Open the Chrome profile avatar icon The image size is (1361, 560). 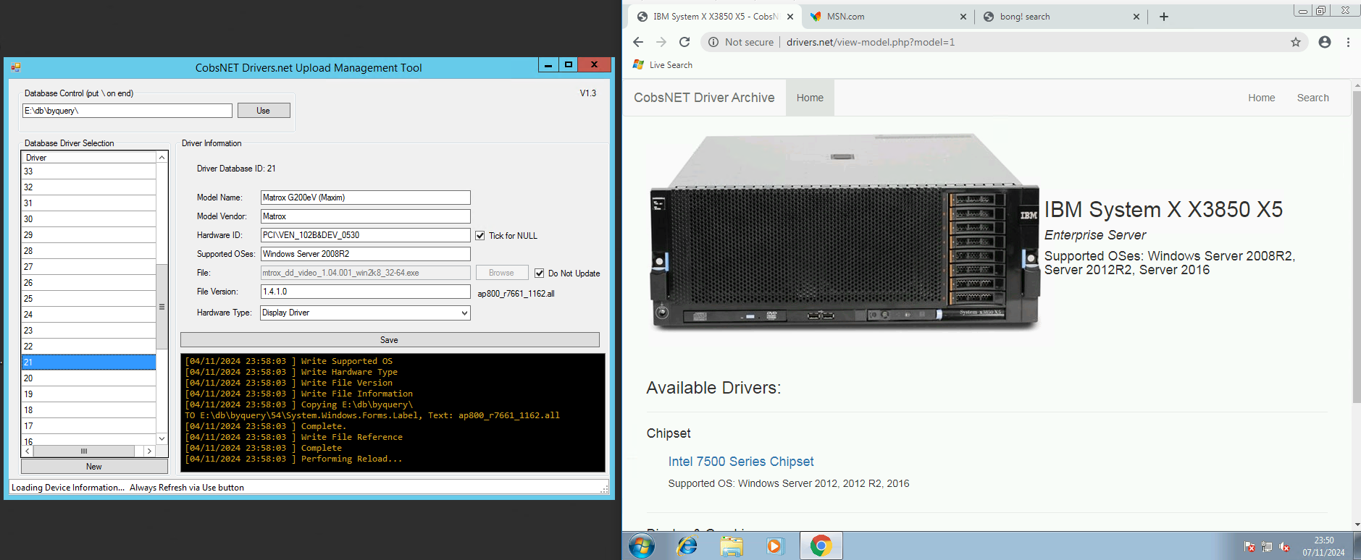pyautogui.click(x=1325, y=42)
